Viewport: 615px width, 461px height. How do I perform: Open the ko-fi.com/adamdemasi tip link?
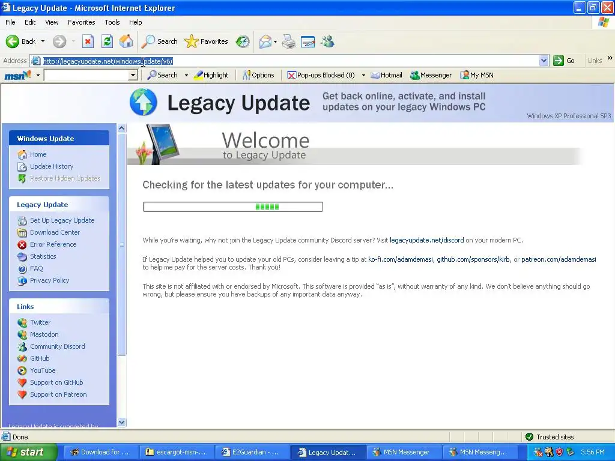click(x=401, y=259)
